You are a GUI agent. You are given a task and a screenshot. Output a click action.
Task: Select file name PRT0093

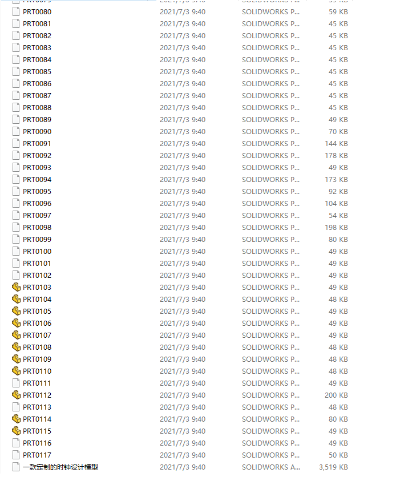point(37,168)
